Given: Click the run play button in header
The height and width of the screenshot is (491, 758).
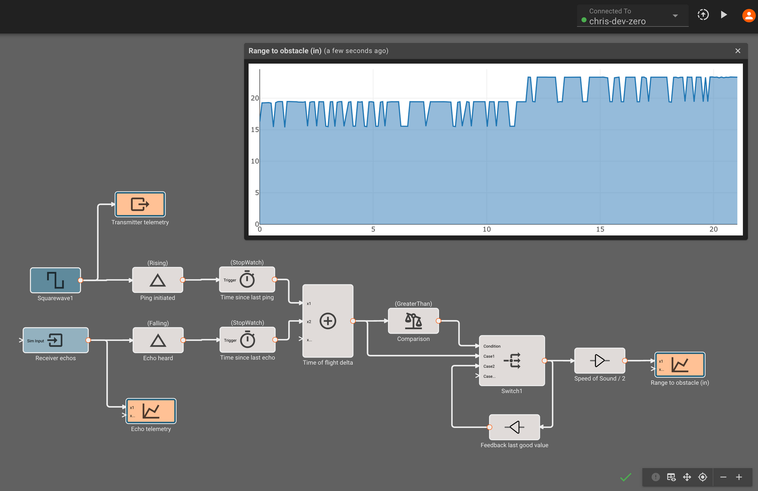Looking at the screenshot, I should point(724,15).
